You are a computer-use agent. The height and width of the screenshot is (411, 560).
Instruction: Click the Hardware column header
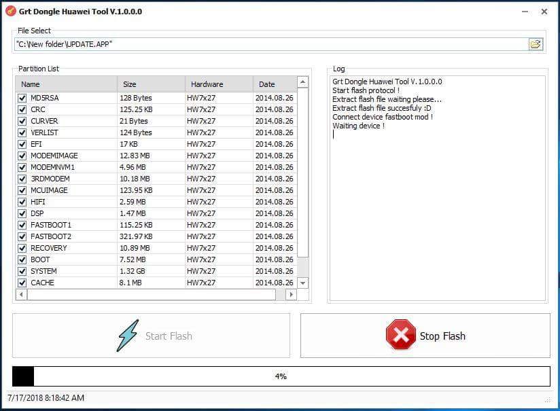pyautogui.click(x=219, y=84)
